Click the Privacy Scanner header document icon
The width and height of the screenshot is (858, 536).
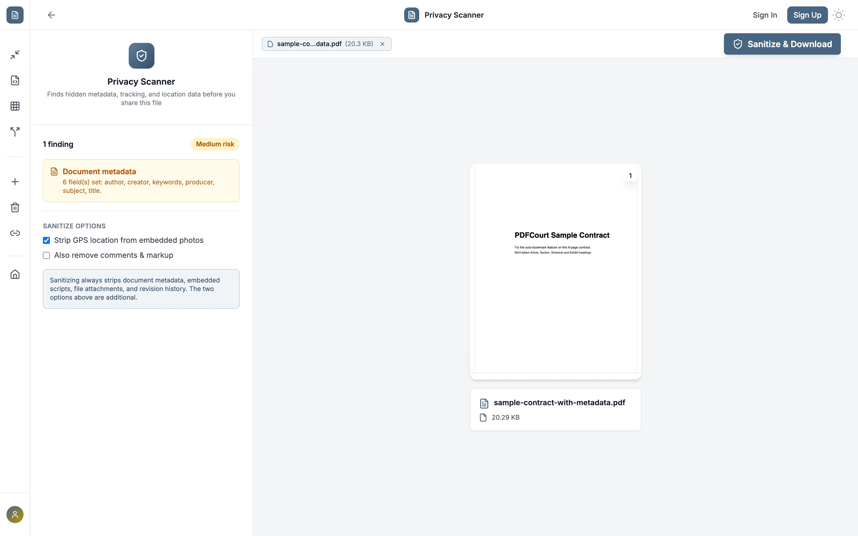(x=412, y=15)
